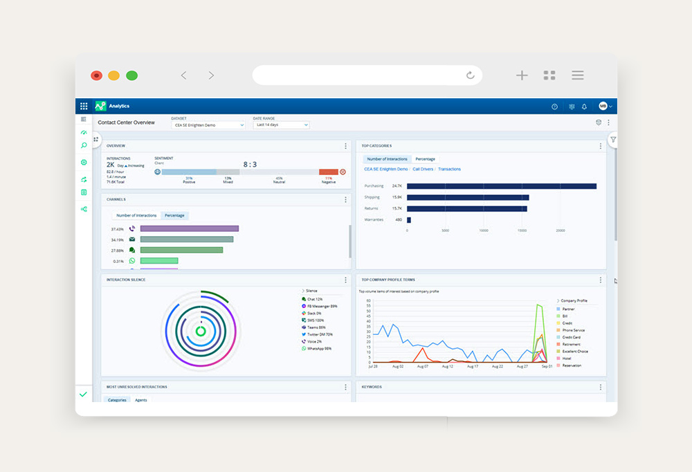Switch to the Percentage tab in Channels

coord(174,215)
